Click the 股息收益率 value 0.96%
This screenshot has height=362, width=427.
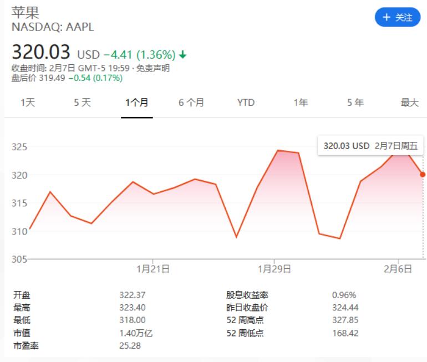coord(344,295)
